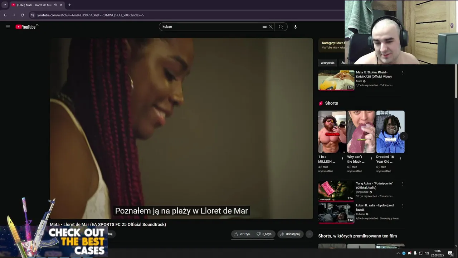This screenshot has height=258, width=458.
Task: Open options menu for kuban kyoto video
Action: 403,206
